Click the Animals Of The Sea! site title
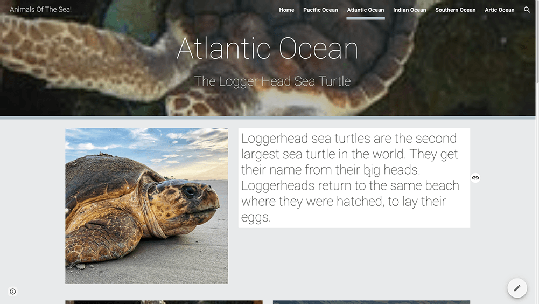 pyautogui.click(x=40, y=10)
